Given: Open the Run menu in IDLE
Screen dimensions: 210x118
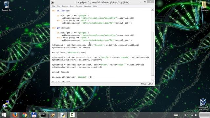Looking at the screenshot, I should tap(72, 6).
